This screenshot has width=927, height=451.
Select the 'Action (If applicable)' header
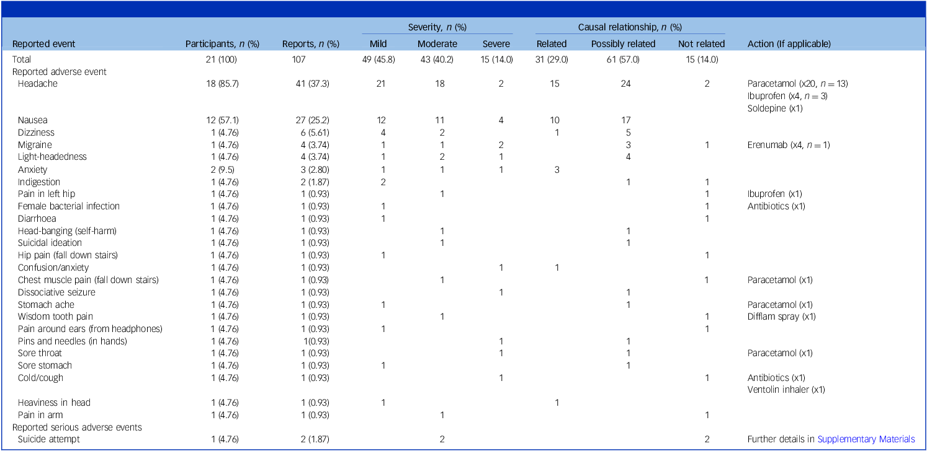789,44
